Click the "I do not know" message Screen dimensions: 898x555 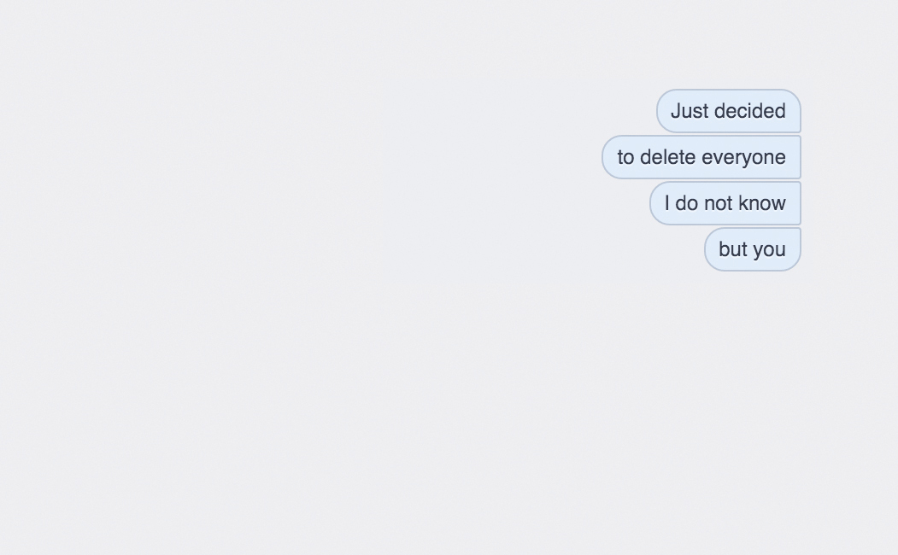[x=725, y=203]
